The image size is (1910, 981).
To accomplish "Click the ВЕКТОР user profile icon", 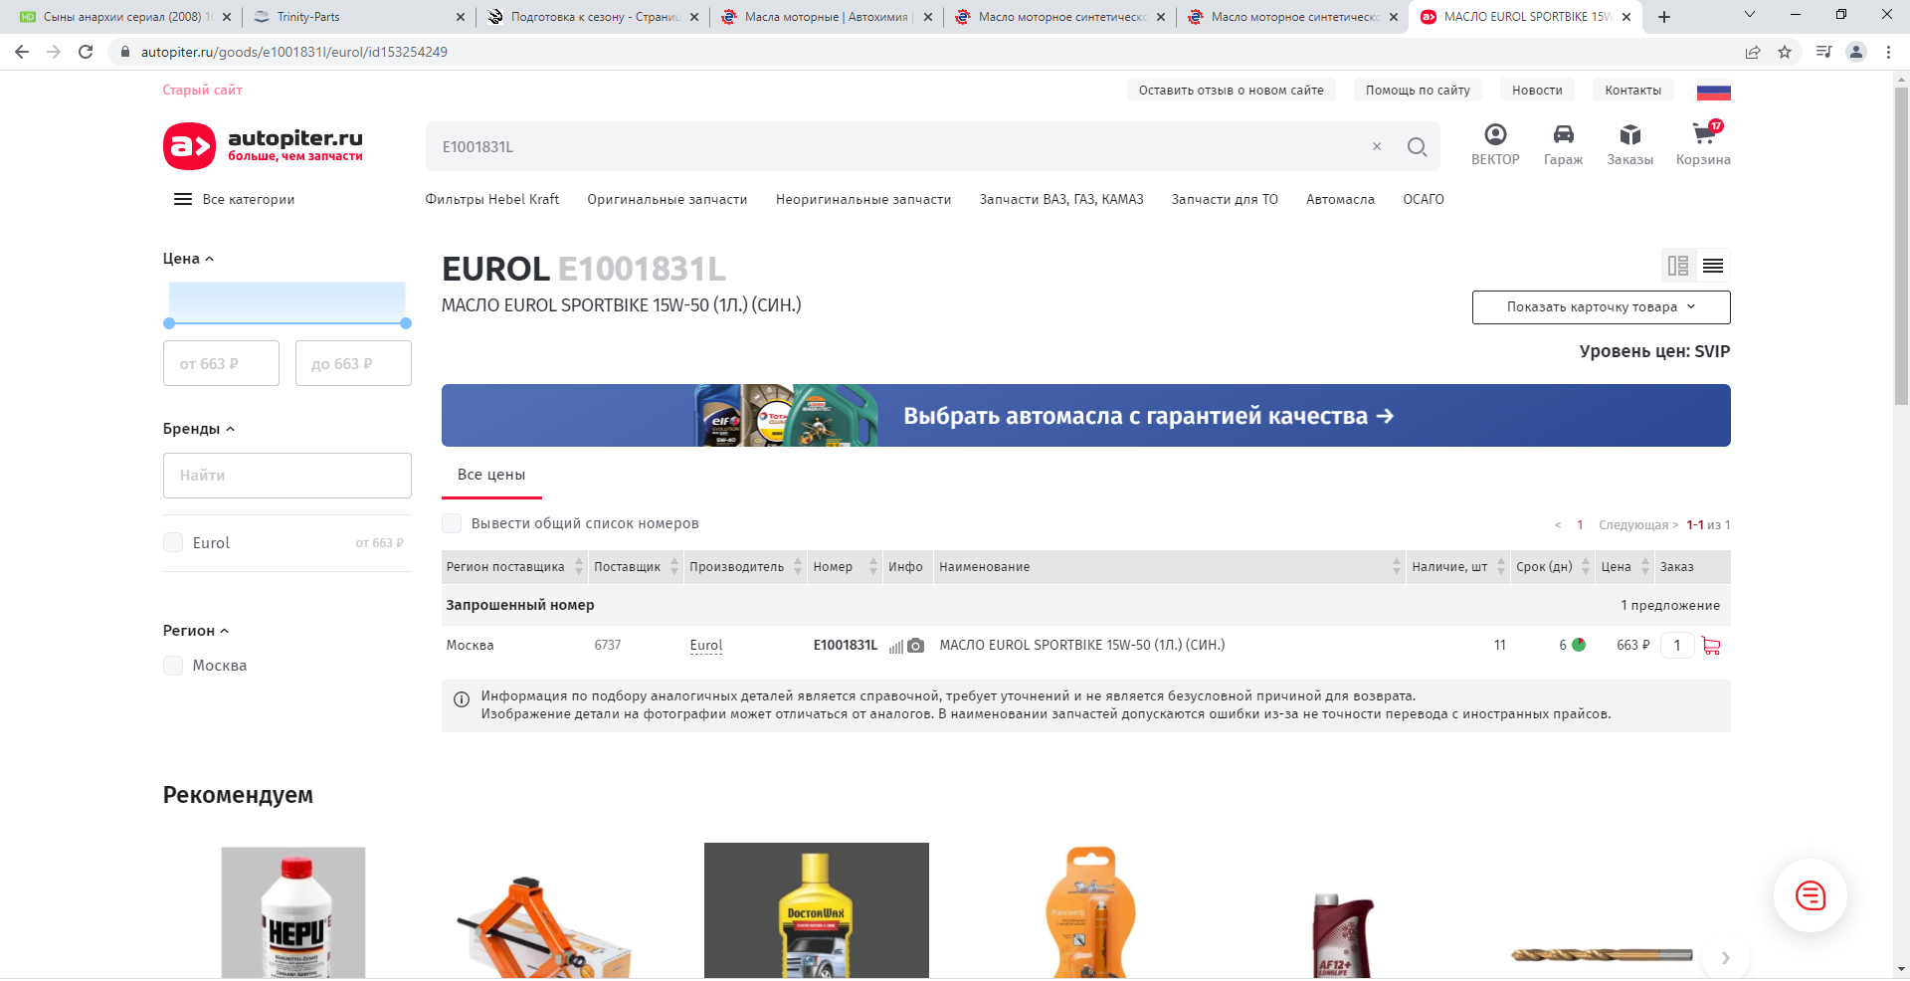I will click(1495, 135).
